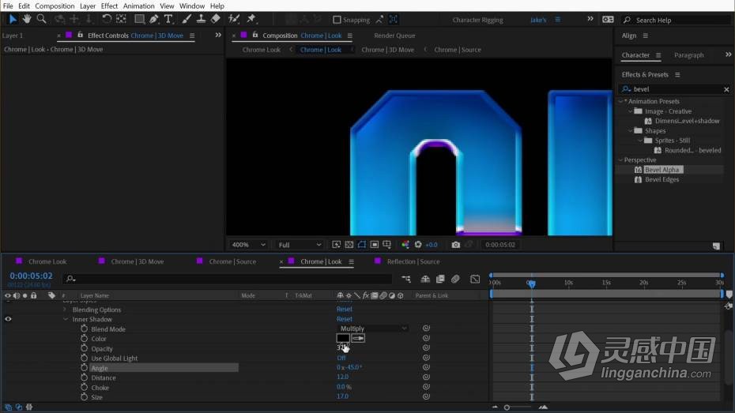Reset the Inner Shadow settings
Image resolution: width=735 pixels, height=413 pixels.
click(345, 319)
